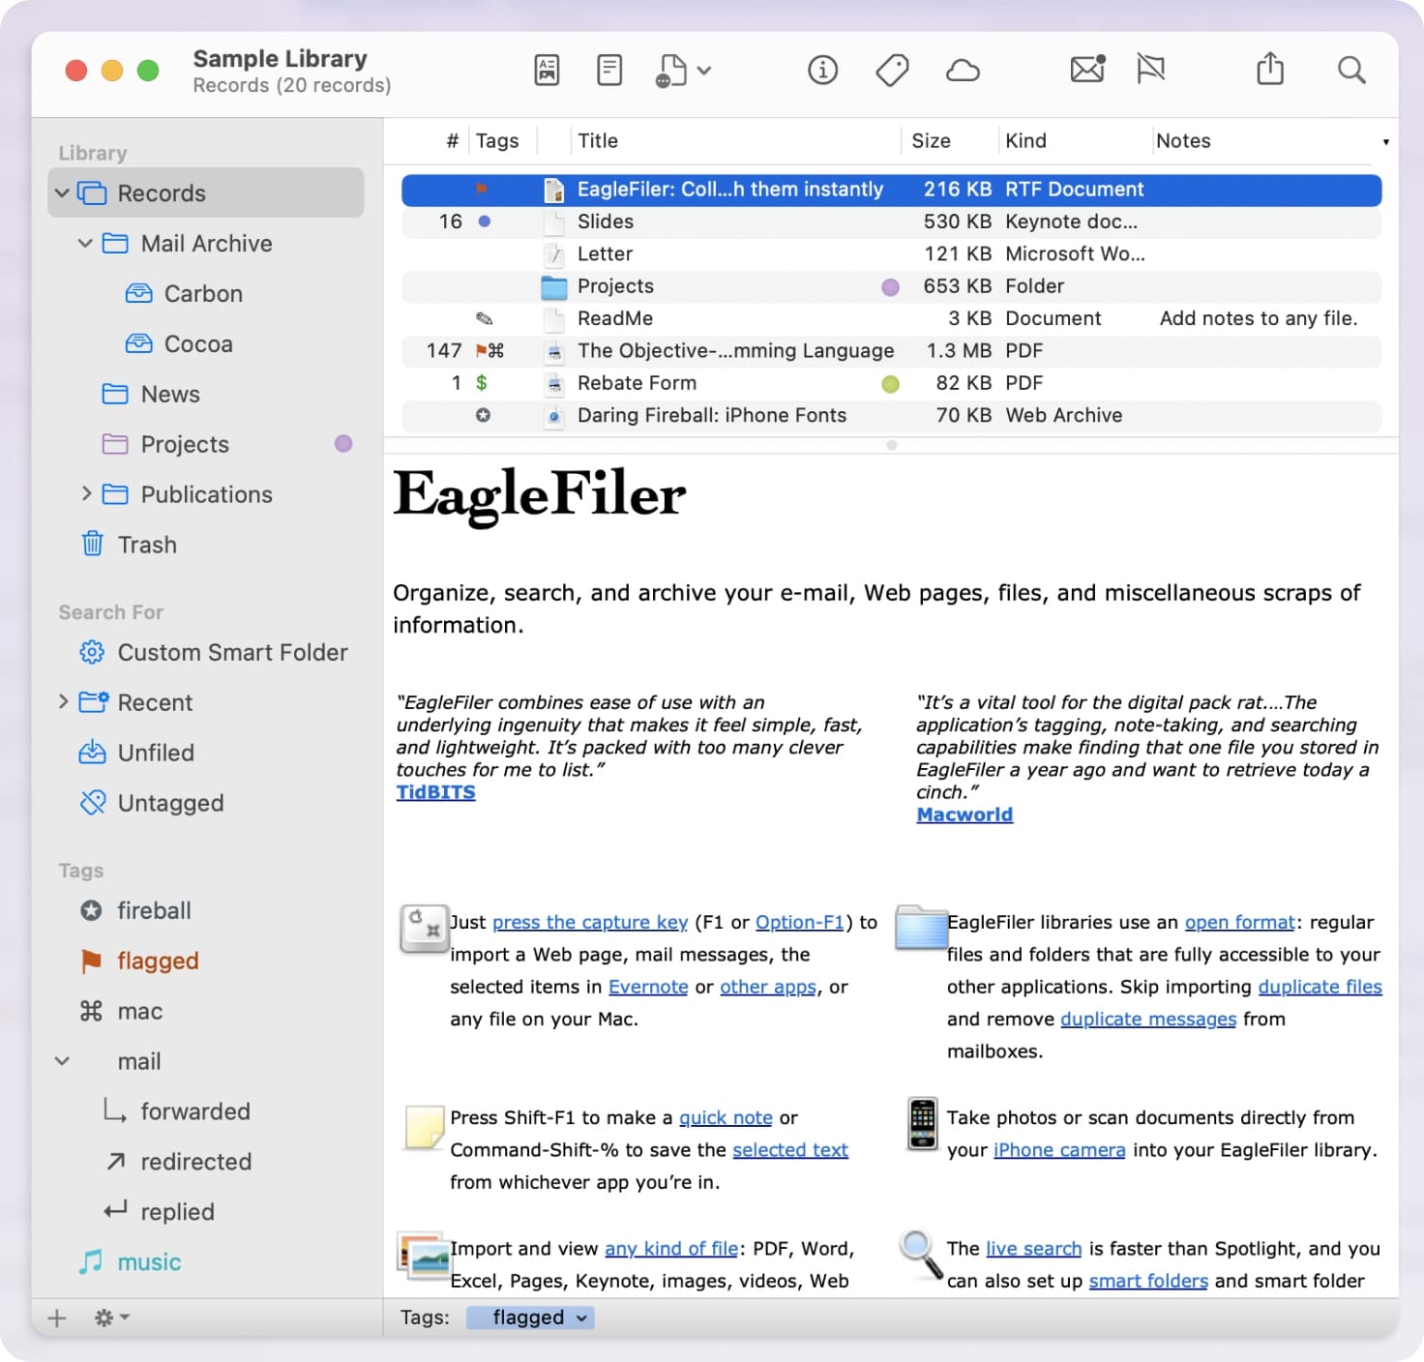Viewport: 1424px width, 1362px height.
Task: Expand the Publications folder
Action: point(85,493)
